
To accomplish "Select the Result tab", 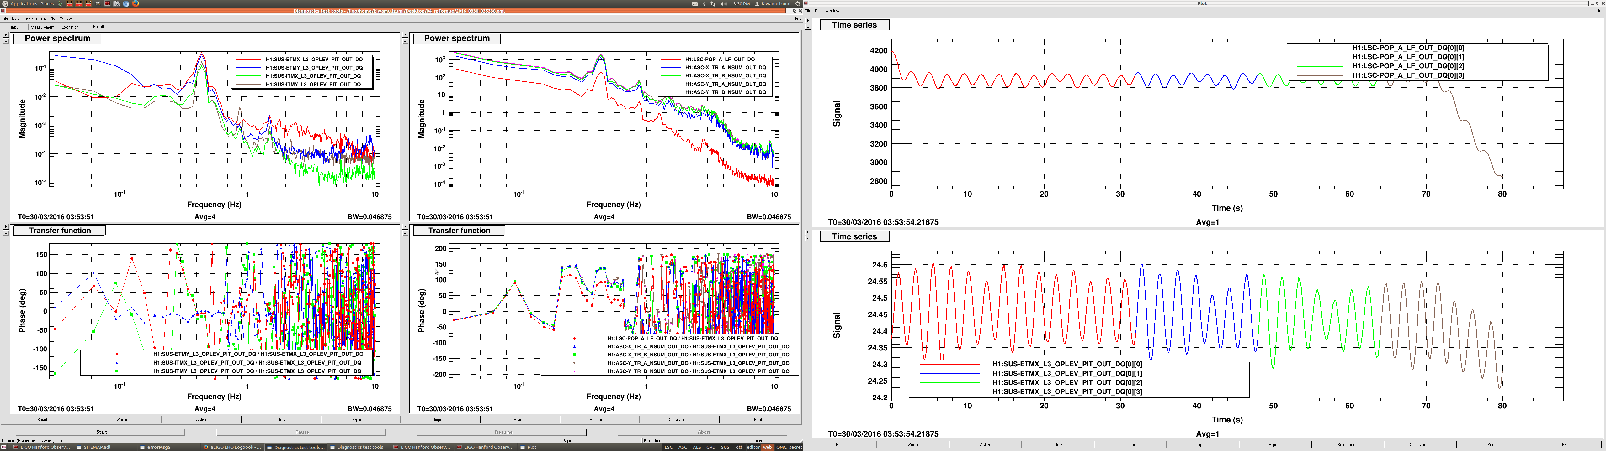I will point(98,27).
